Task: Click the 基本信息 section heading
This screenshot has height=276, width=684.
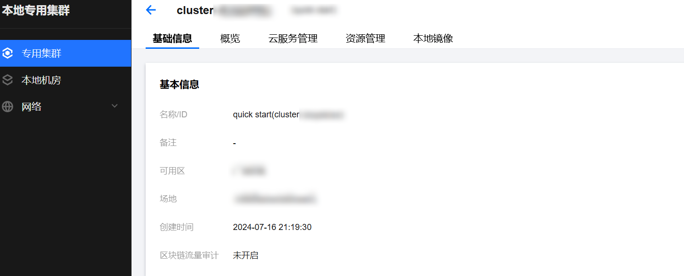Action: 179,84
